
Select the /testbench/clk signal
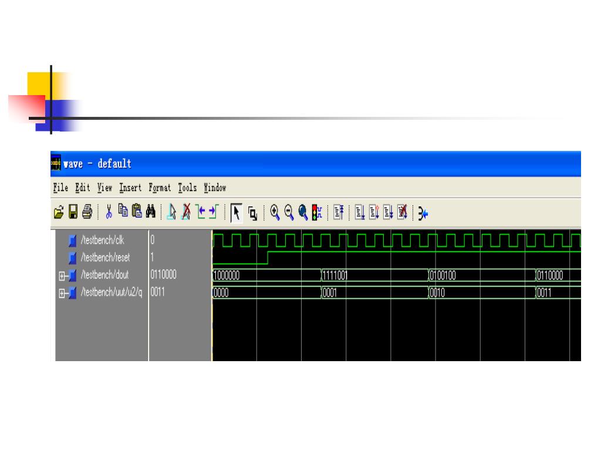click(x=102, y=240)
